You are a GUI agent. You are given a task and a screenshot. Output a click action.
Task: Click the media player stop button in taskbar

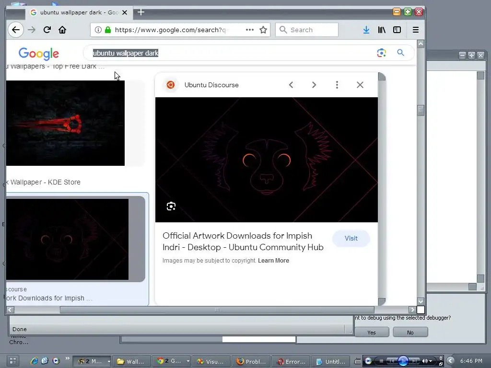tap(381, 361)
